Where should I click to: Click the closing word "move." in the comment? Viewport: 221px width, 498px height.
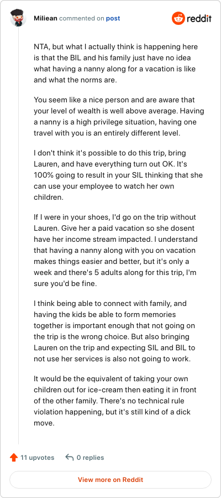coord(44,423)
